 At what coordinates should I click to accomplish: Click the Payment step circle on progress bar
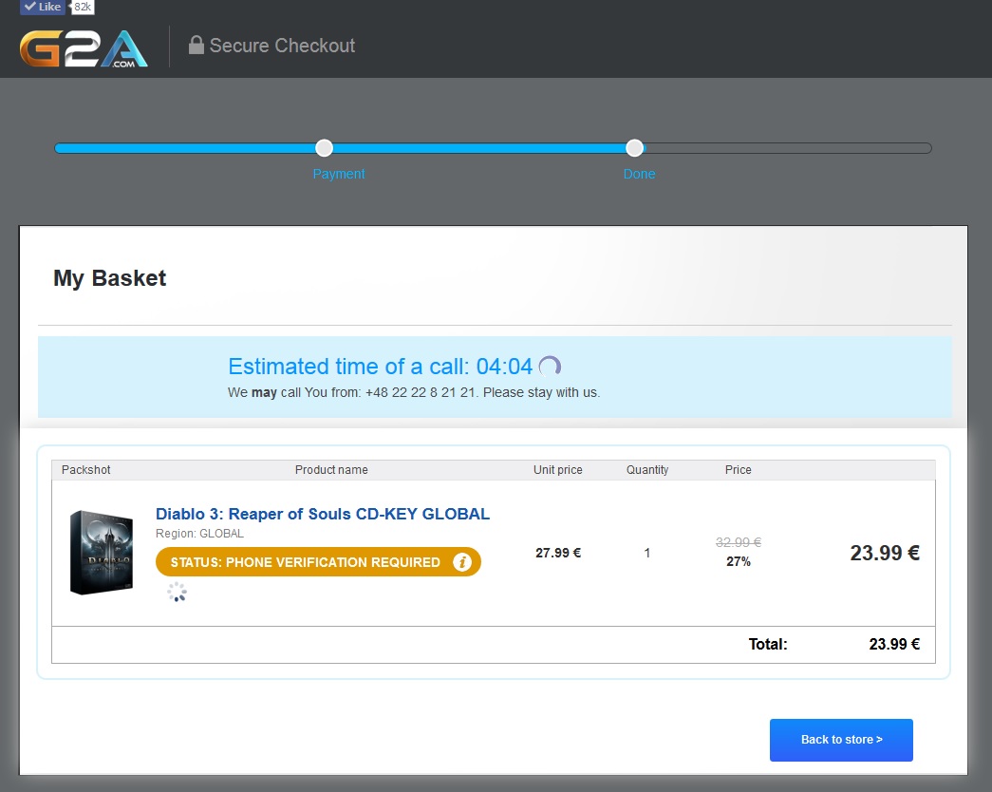pos(325,148)
